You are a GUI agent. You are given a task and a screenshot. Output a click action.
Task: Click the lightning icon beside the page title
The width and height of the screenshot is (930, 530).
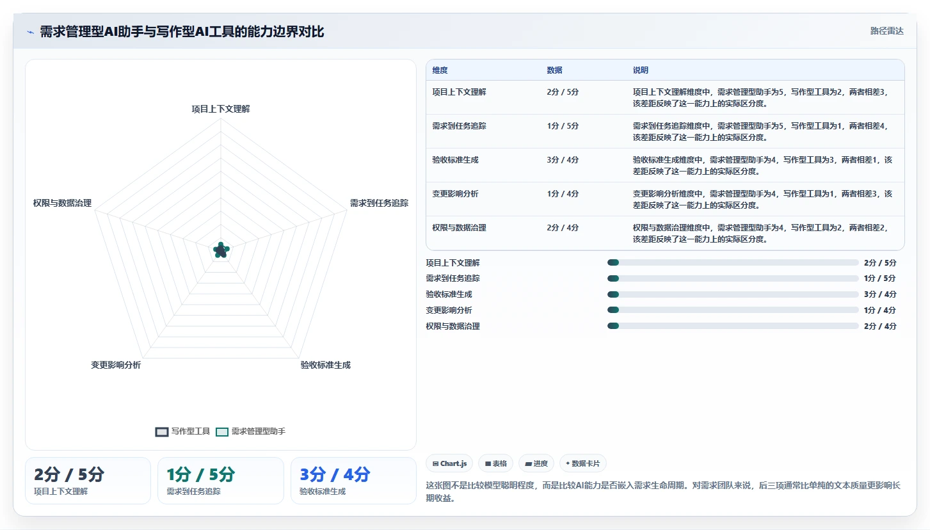click(x=31, y=32)
